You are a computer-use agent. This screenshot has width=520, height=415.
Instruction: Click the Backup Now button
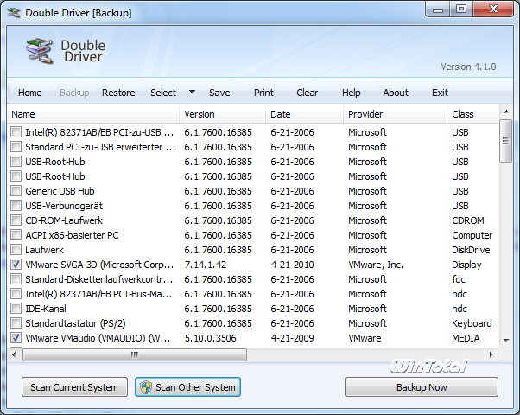pos(422,387)
